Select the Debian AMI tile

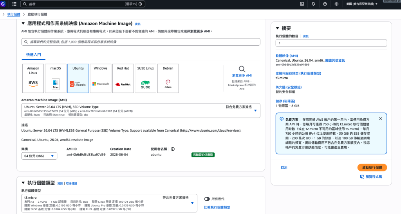click(x=168, y=78)
